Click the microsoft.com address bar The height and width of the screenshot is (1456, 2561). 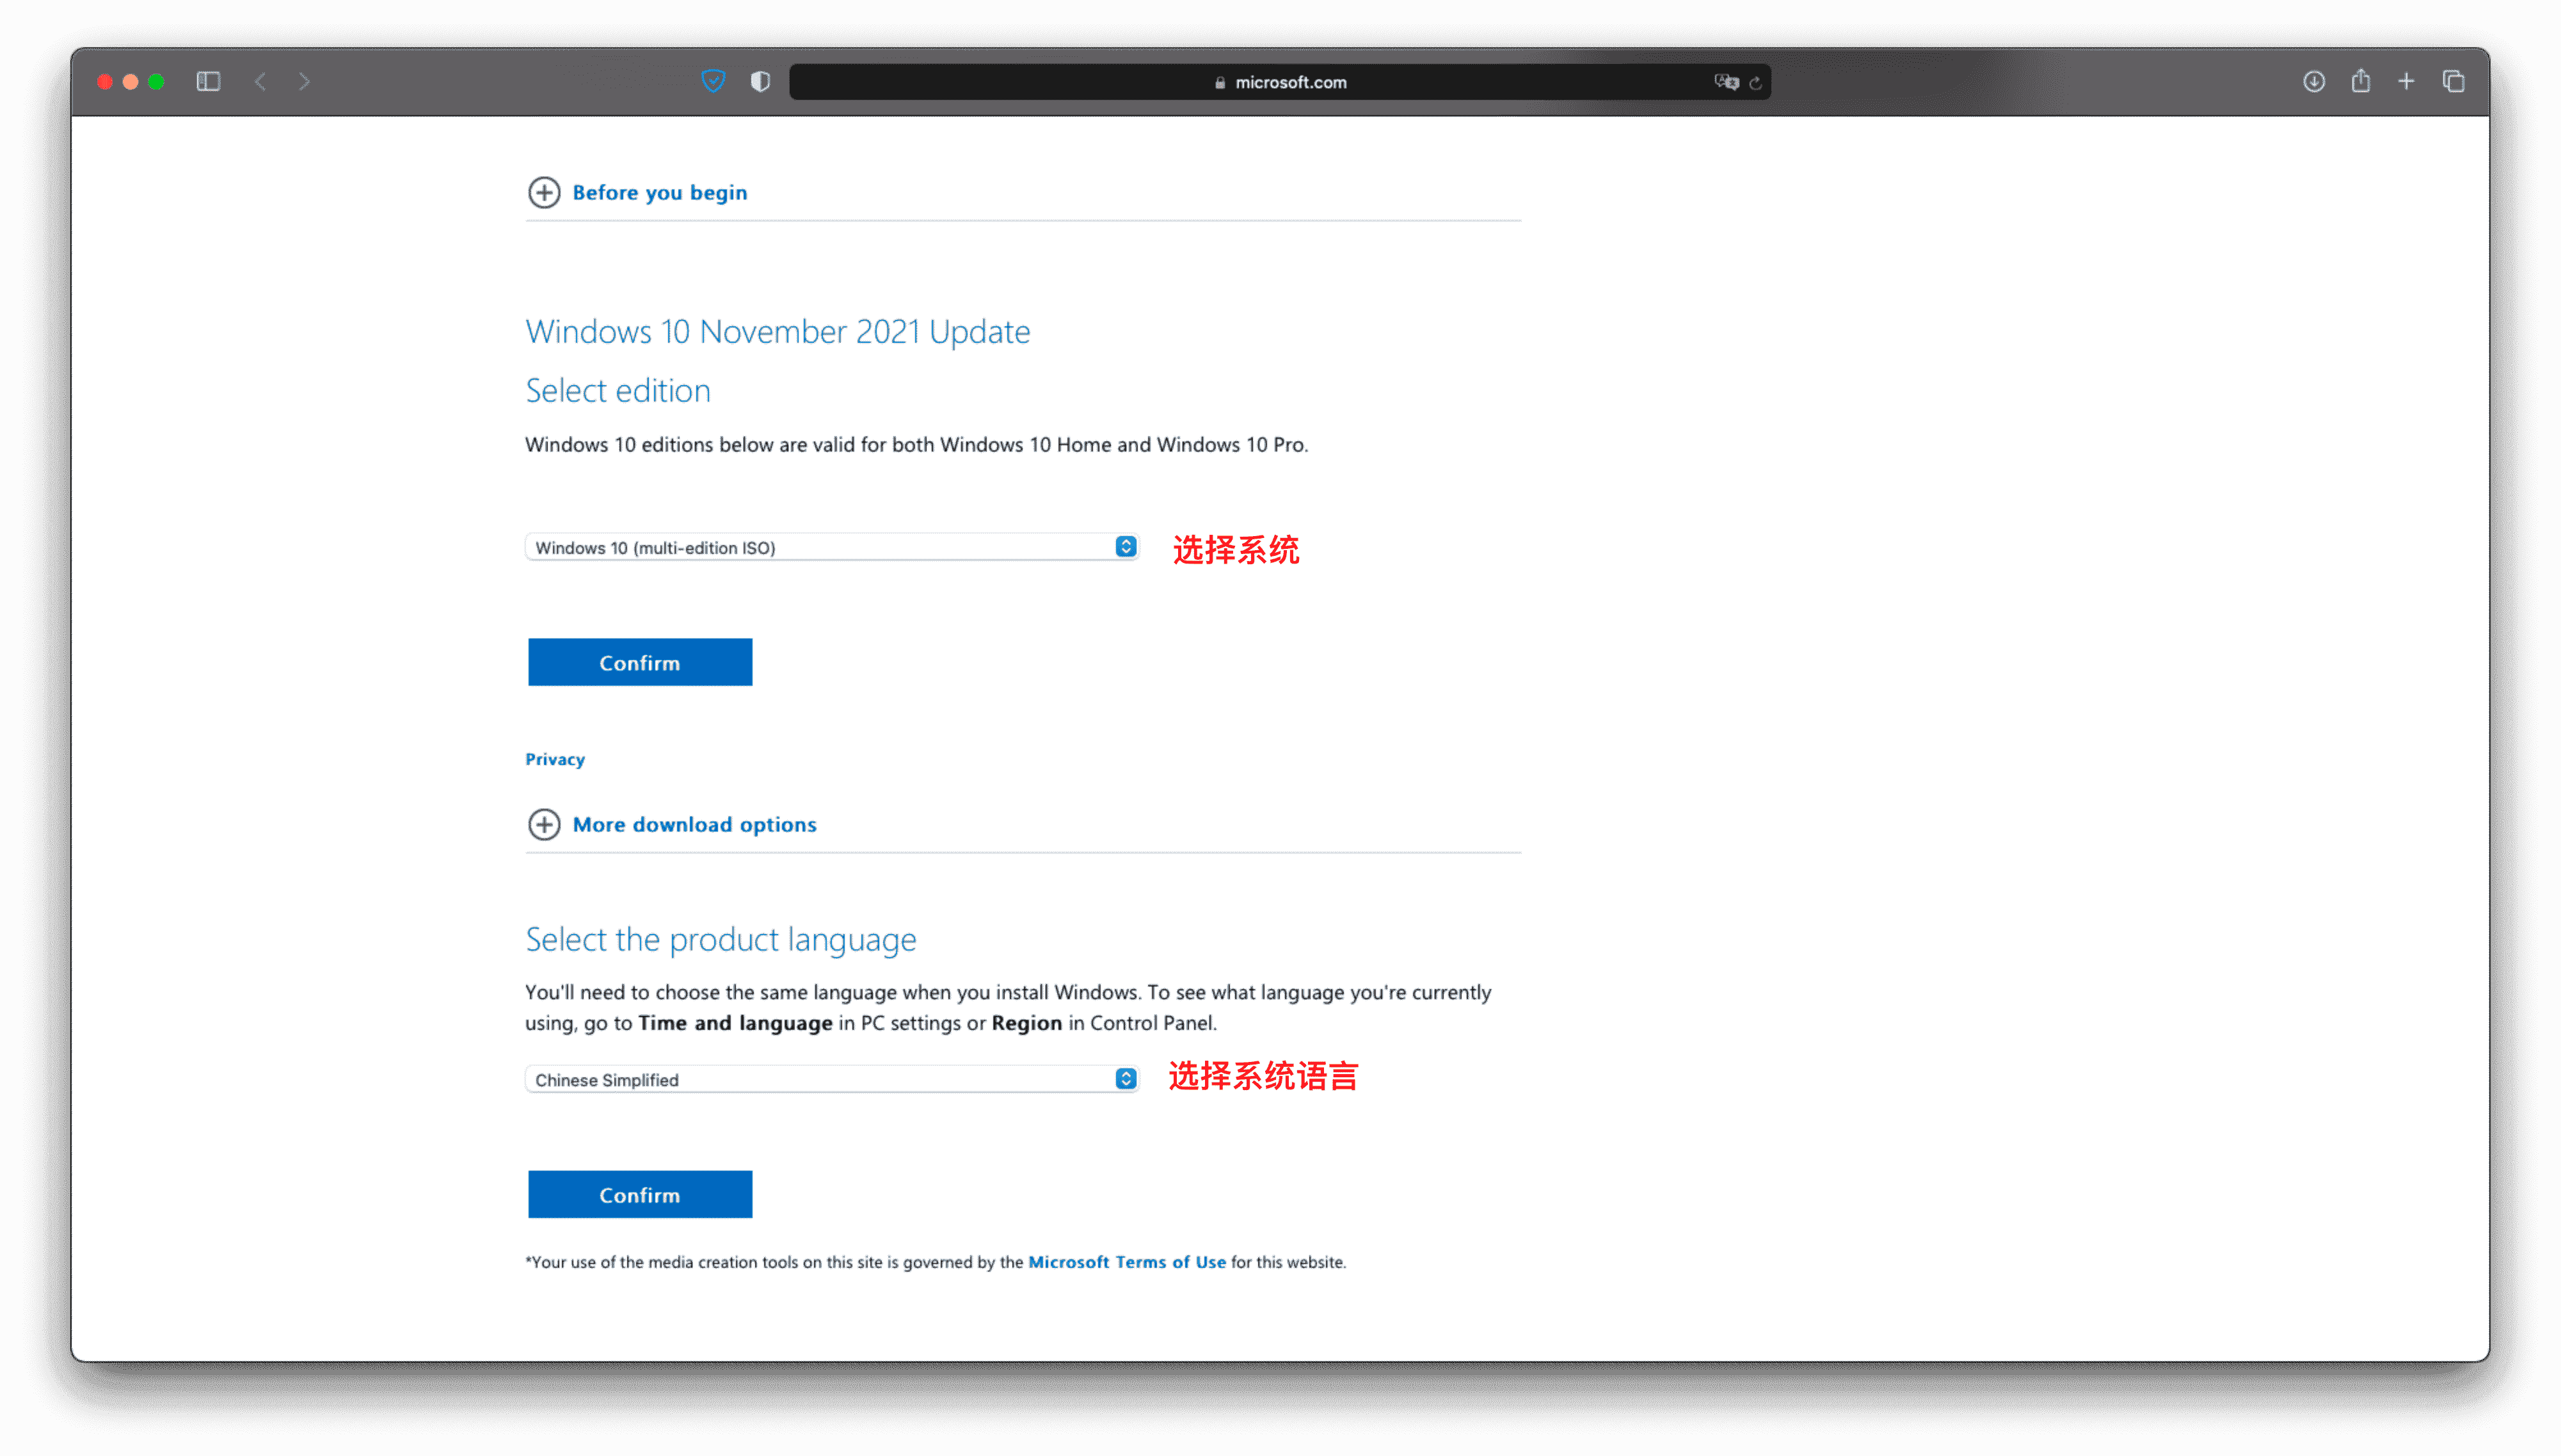point(1280,81)
